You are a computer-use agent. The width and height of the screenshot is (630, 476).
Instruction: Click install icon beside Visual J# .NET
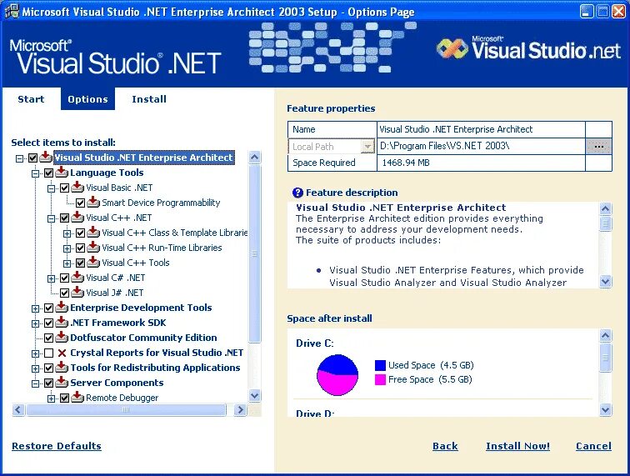coord(77,293)
